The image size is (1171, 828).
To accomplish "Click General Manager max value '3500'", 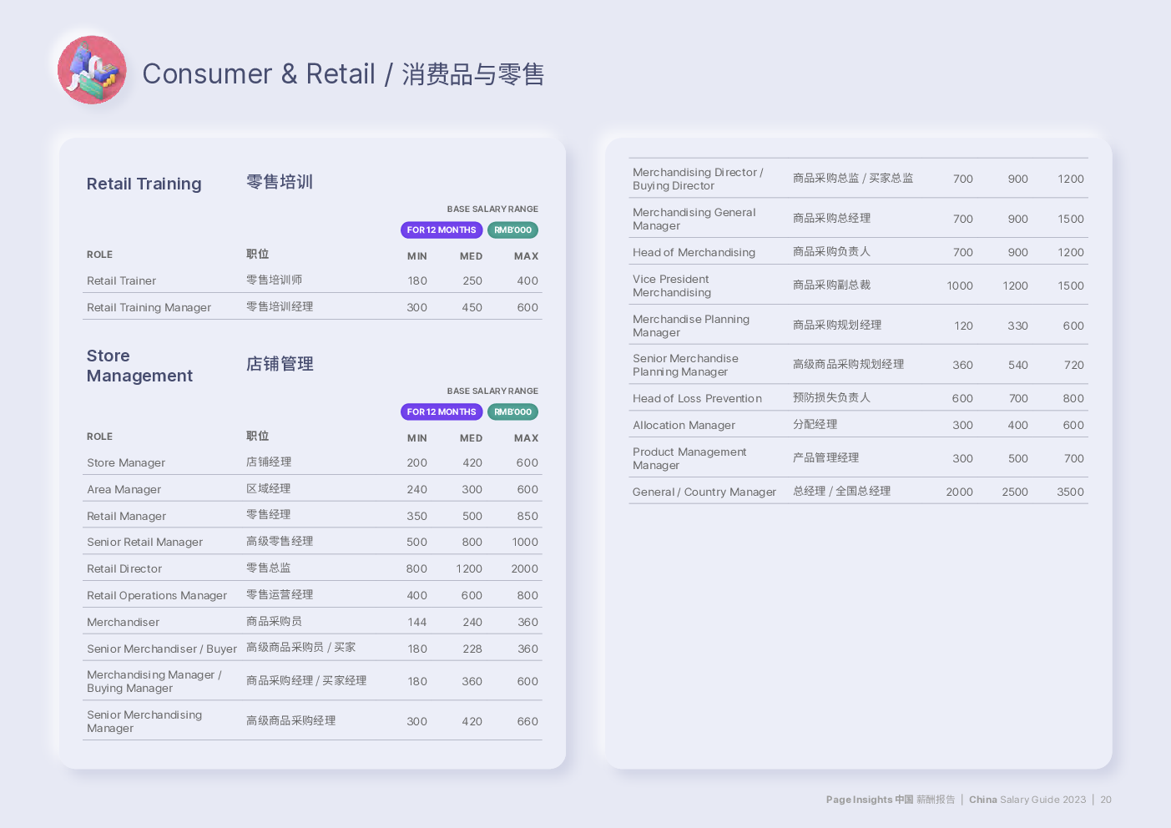I will click(1070, 492).
